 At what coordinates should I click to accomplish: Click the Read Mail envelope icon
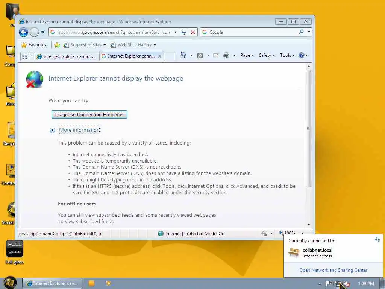point(216,55)
